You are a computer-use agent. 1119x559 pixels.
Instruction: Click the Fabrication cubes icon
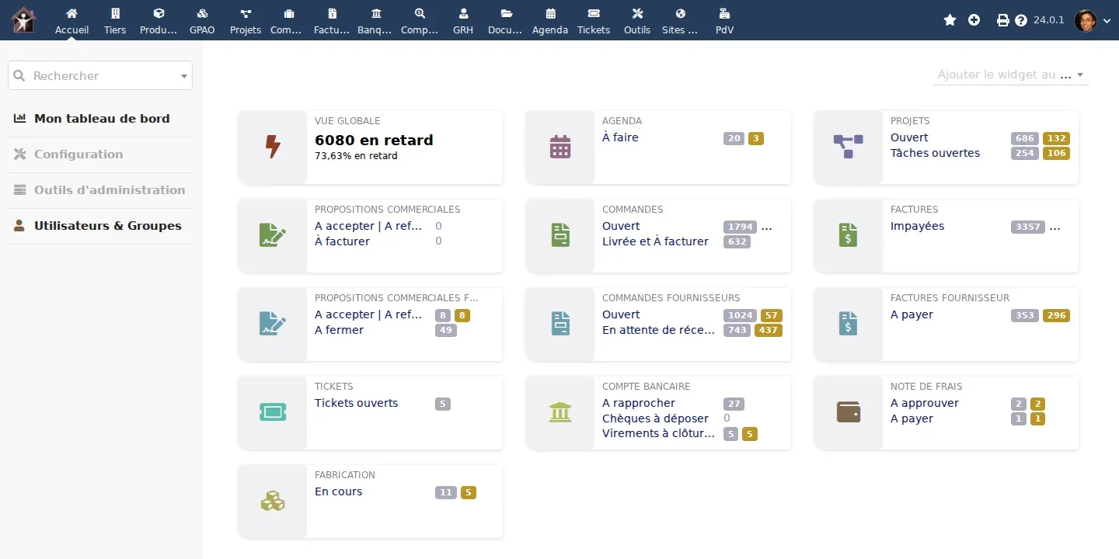(x=273, y=501)
